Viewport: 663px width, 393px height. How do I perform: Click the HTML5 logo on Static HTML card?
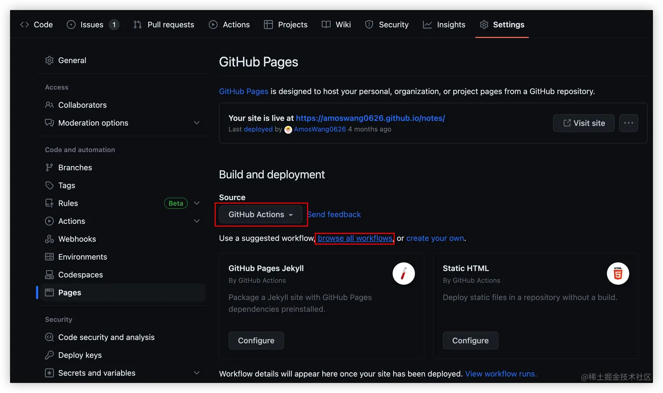coord(618,274)
